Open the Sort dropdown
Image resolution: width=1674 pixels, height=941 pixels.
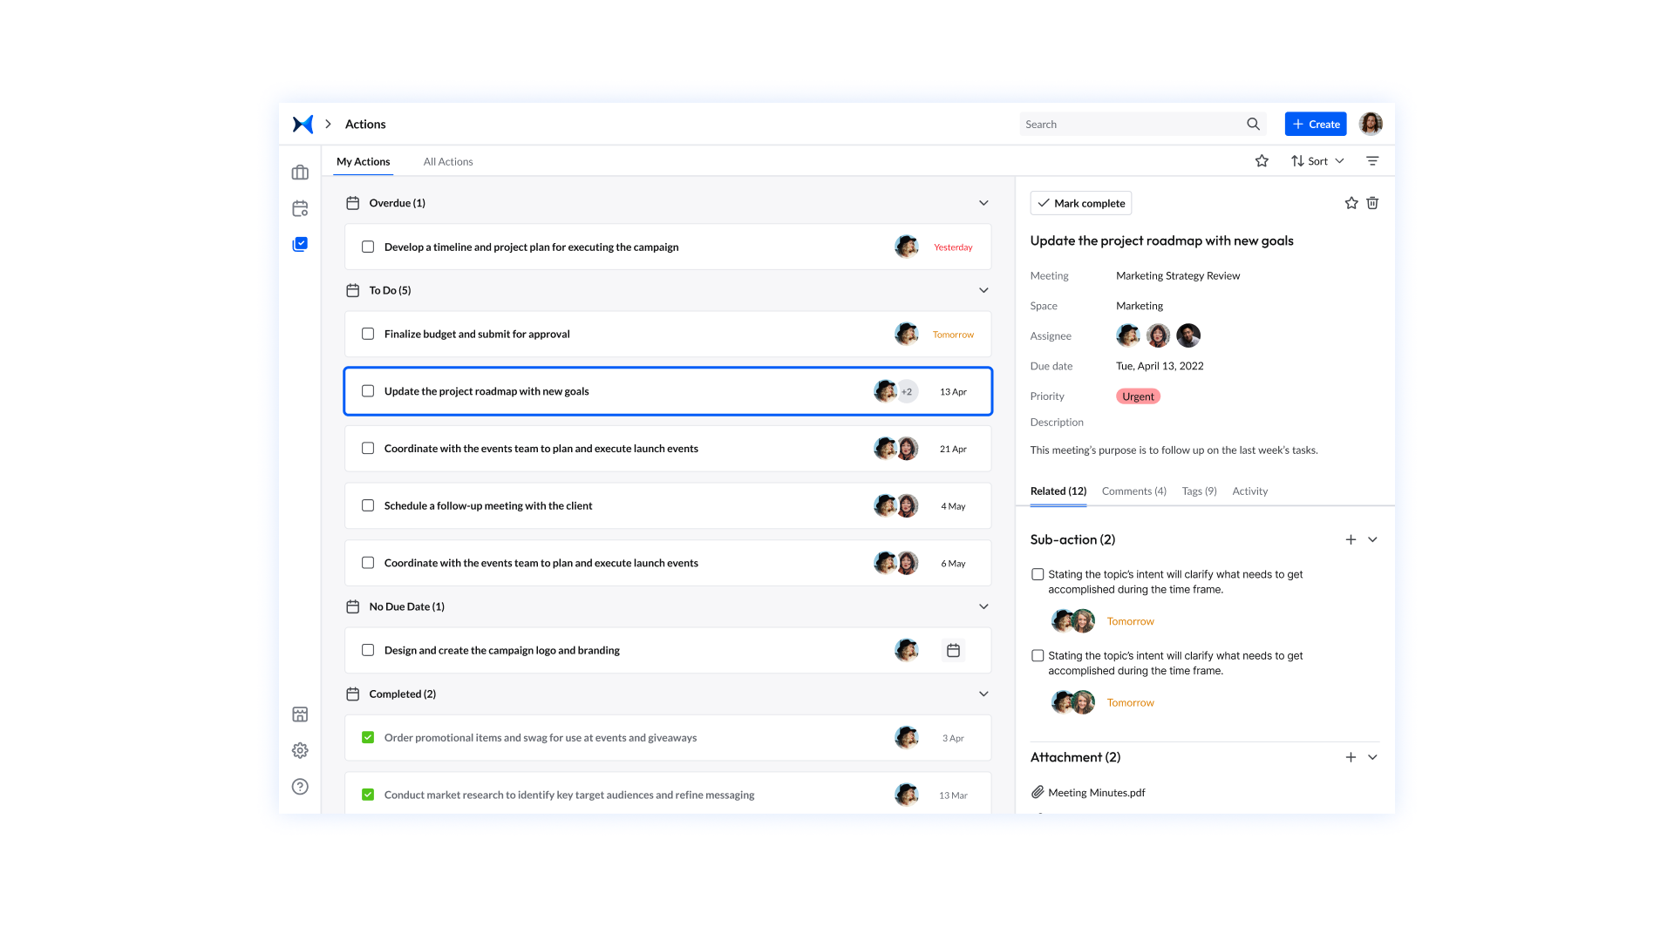coord(1317,161)
